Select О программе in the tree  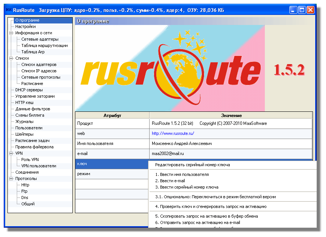pos(27,20)
